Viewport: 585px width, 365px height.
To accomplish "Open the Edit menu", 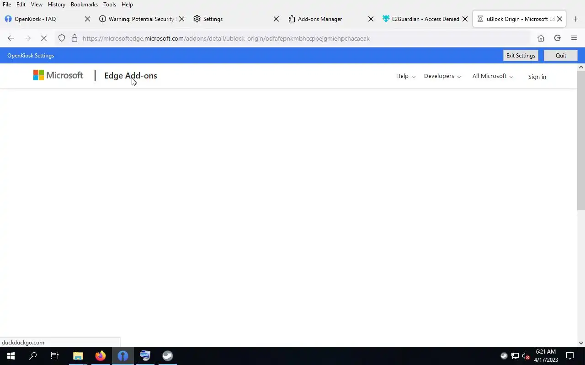I will [21, 5].
